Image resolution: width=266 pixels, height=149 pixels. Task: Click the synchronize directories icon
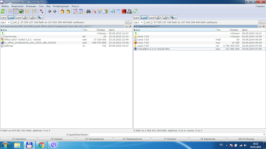(100, 11)
